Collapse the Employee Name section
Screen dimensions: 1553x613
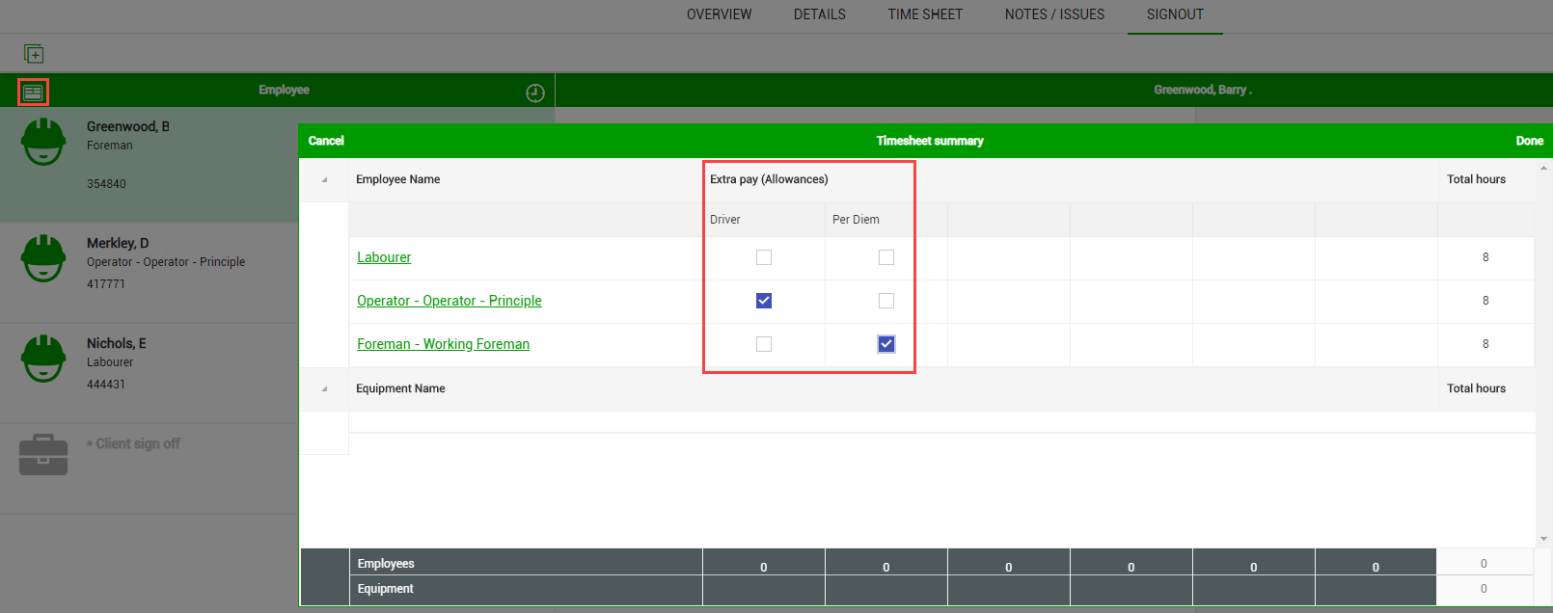coord(324,180)
